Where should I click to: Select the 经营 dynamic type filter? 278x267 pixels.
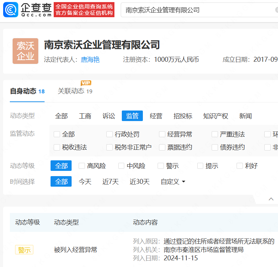tap(156, 116)
